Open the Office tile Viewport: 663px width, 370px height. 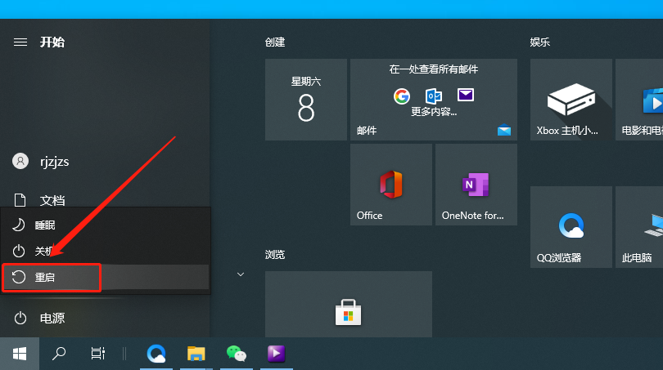tap(391, 185)
